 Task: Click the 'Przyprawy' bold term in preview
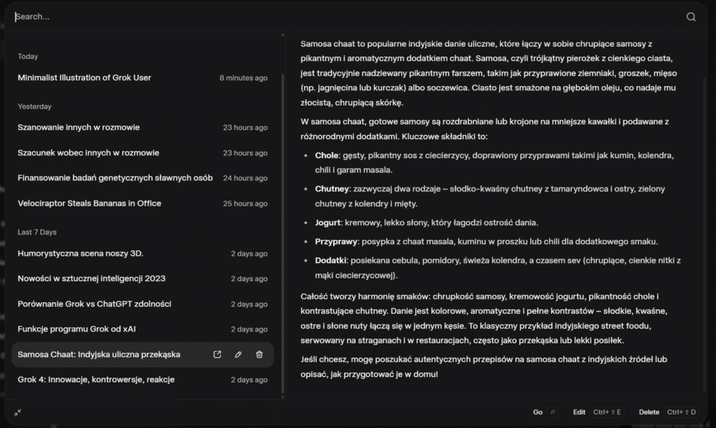pyautogui.click(x=336, y=242)
